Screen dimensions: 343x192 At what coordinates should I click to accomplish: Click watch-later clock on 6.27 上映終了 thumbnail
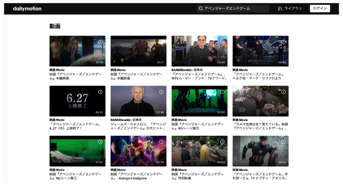100,92
